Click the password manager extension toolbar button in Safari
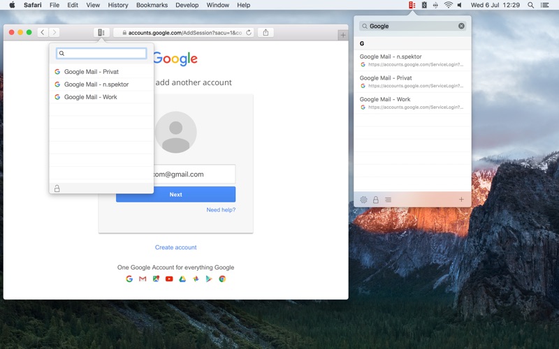The height and width of the screenshot is (349, 559). [x=101, y=32]
